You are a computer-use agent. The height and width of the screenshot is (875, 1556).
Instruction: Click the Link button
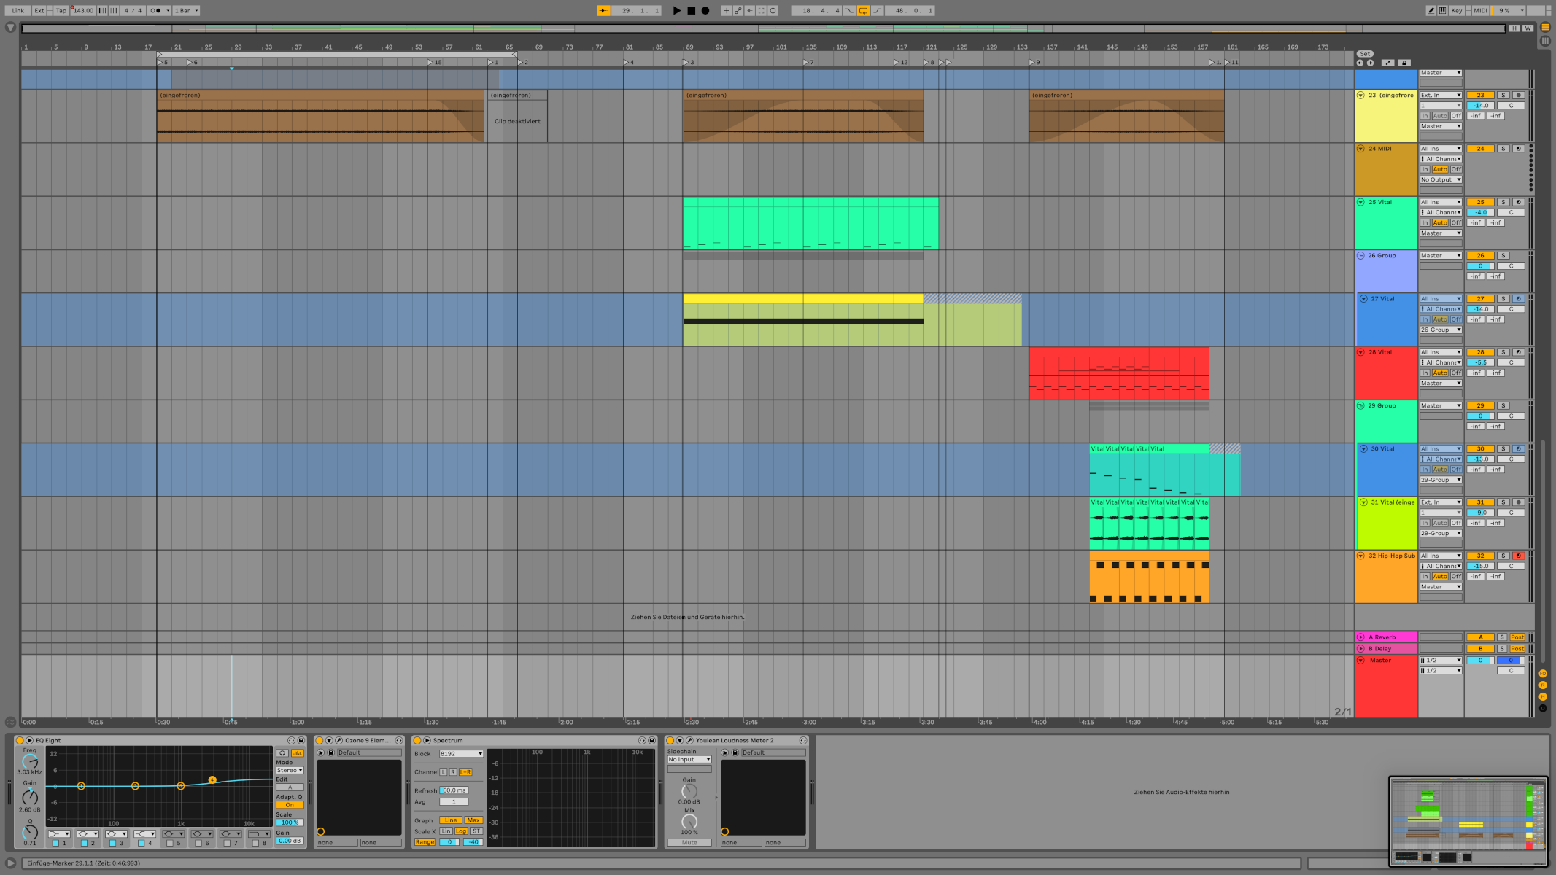click(x=18, y=11)
